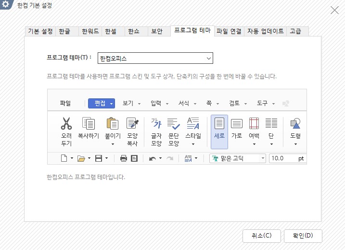Expand the 단 dropdown arrow

(271, 144)
